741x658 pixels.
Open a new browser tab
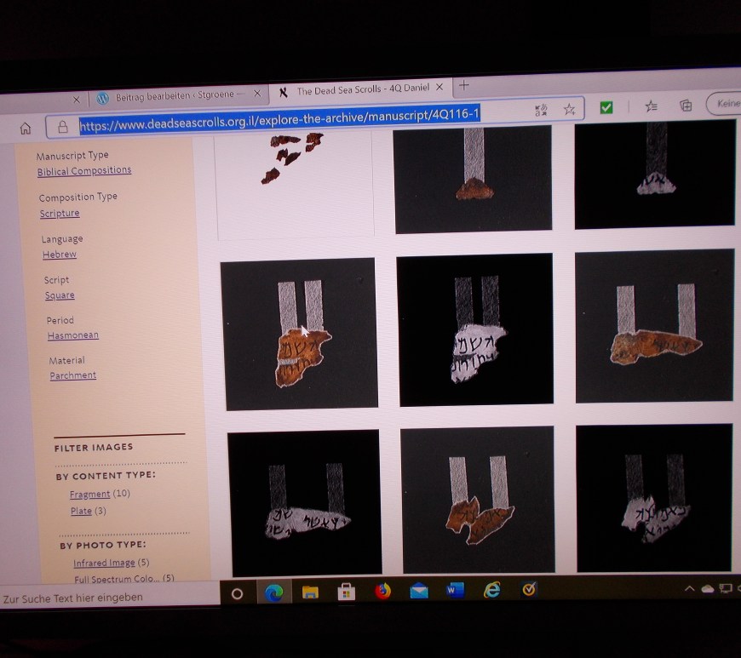pyautogui.click(x=464, y=85)
